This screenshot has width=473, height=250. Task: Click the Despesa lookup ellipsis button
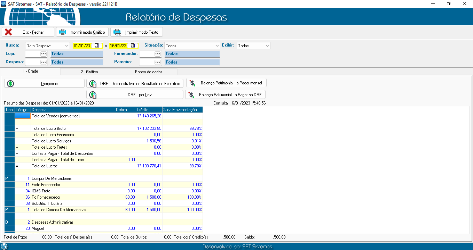[x=43, y=62]
